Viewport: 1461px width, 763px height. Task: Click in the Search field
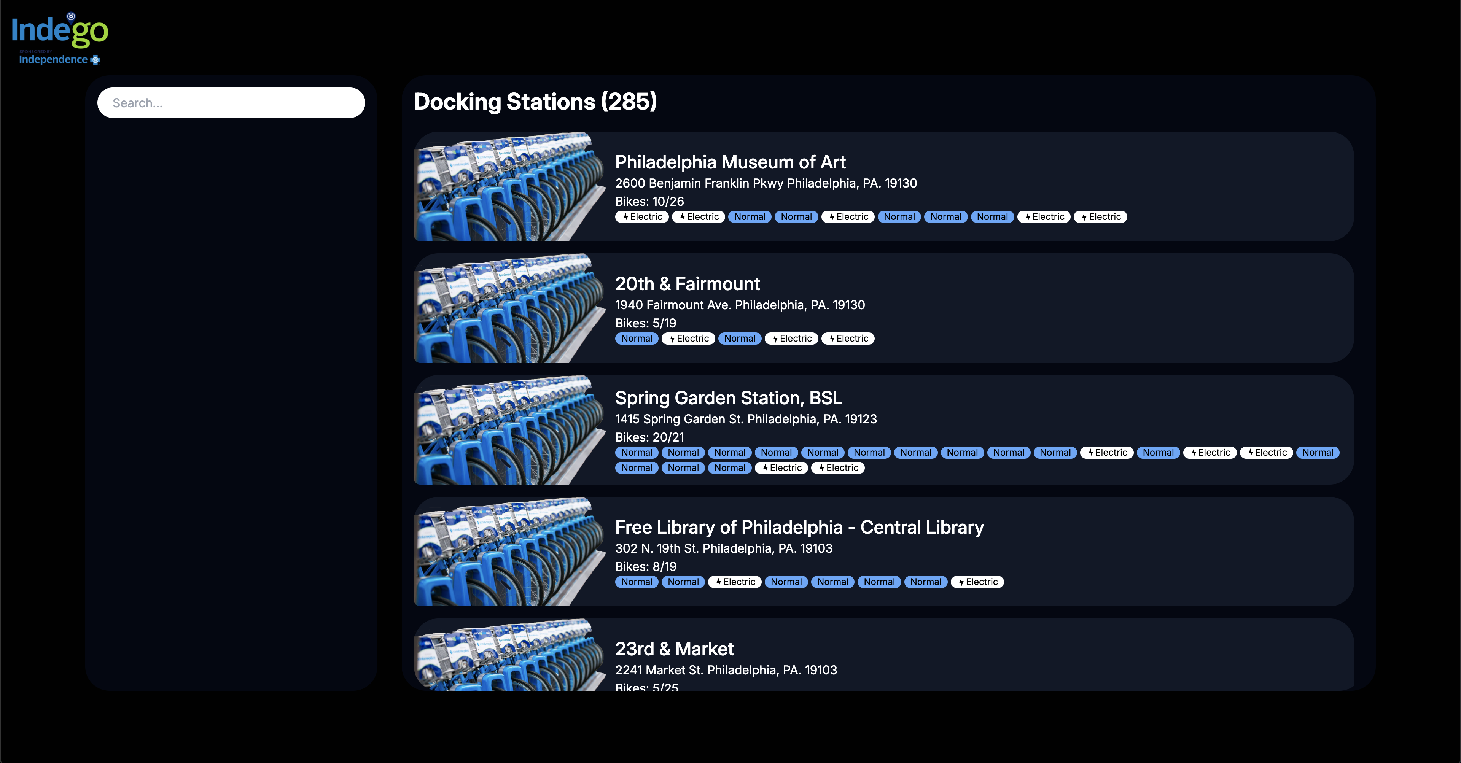[x=231, y=103]
